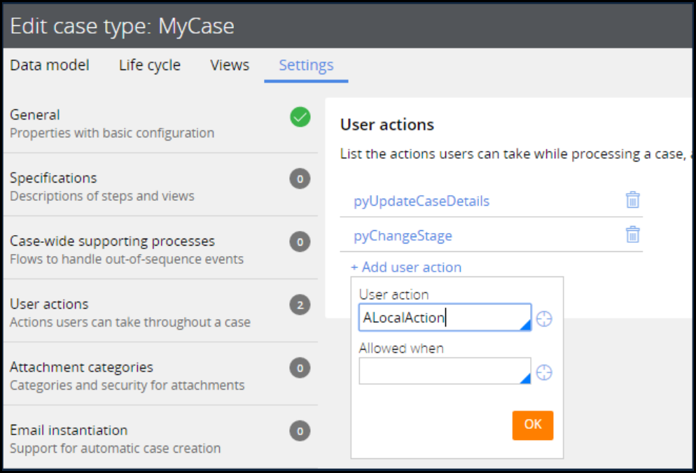Click trash icon next to pyChangeStage
Image resolution: width=696 pixels, height=473 pixels.
click(x=632, y=234)
